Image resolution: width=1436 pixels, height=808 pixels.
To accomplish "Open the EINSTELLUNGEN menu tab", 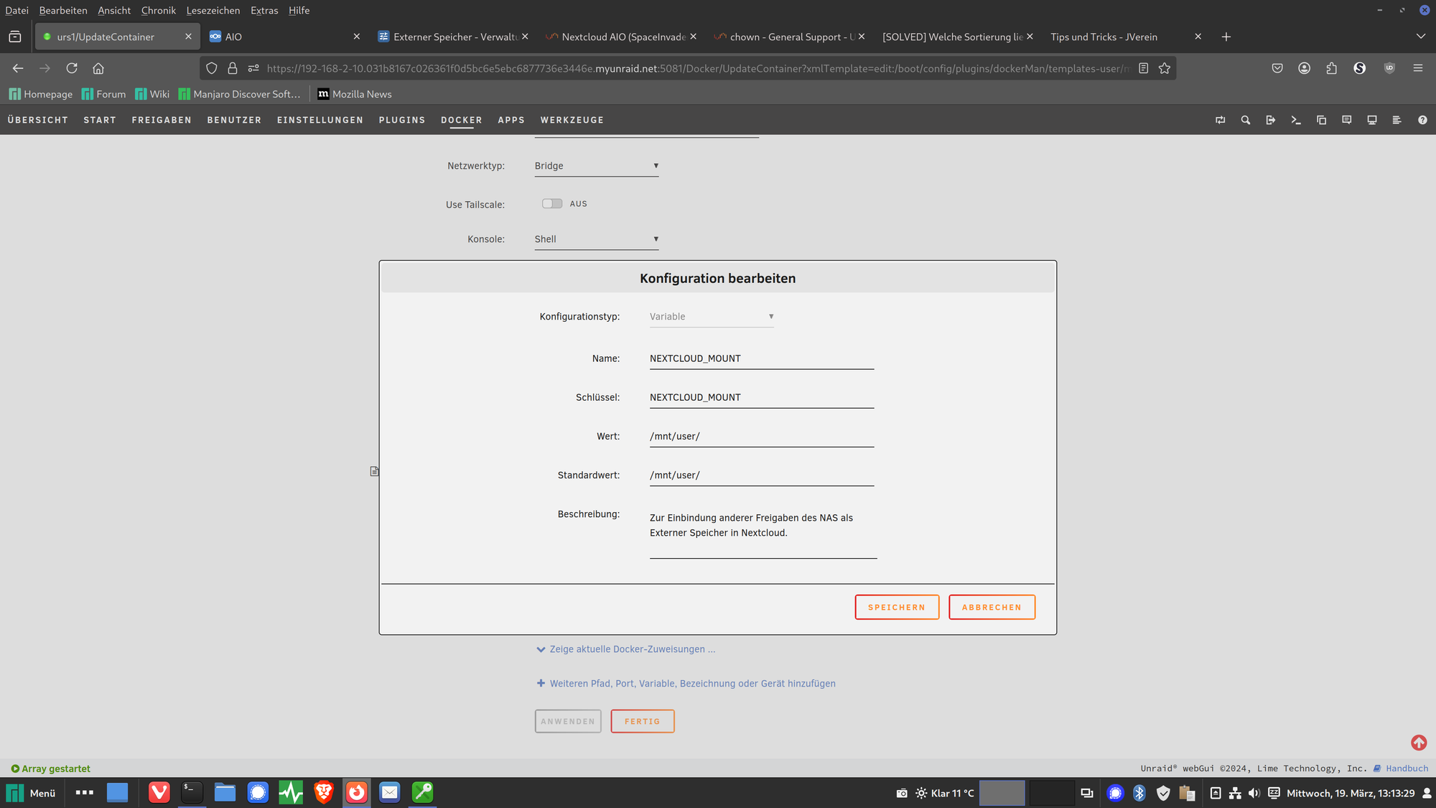I will coord(320,120).
